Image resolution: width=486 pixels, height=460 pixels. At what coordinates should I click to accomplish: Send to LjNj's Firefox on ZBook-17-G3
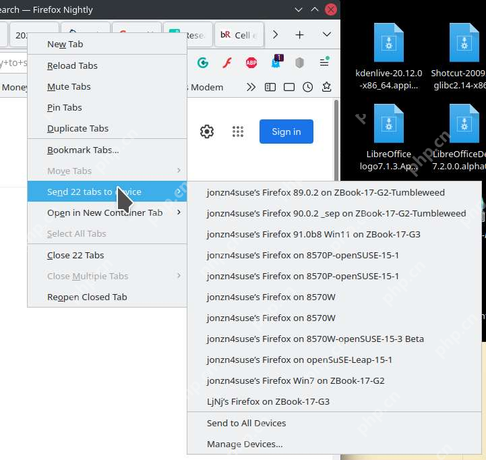(x=334, y=402)
